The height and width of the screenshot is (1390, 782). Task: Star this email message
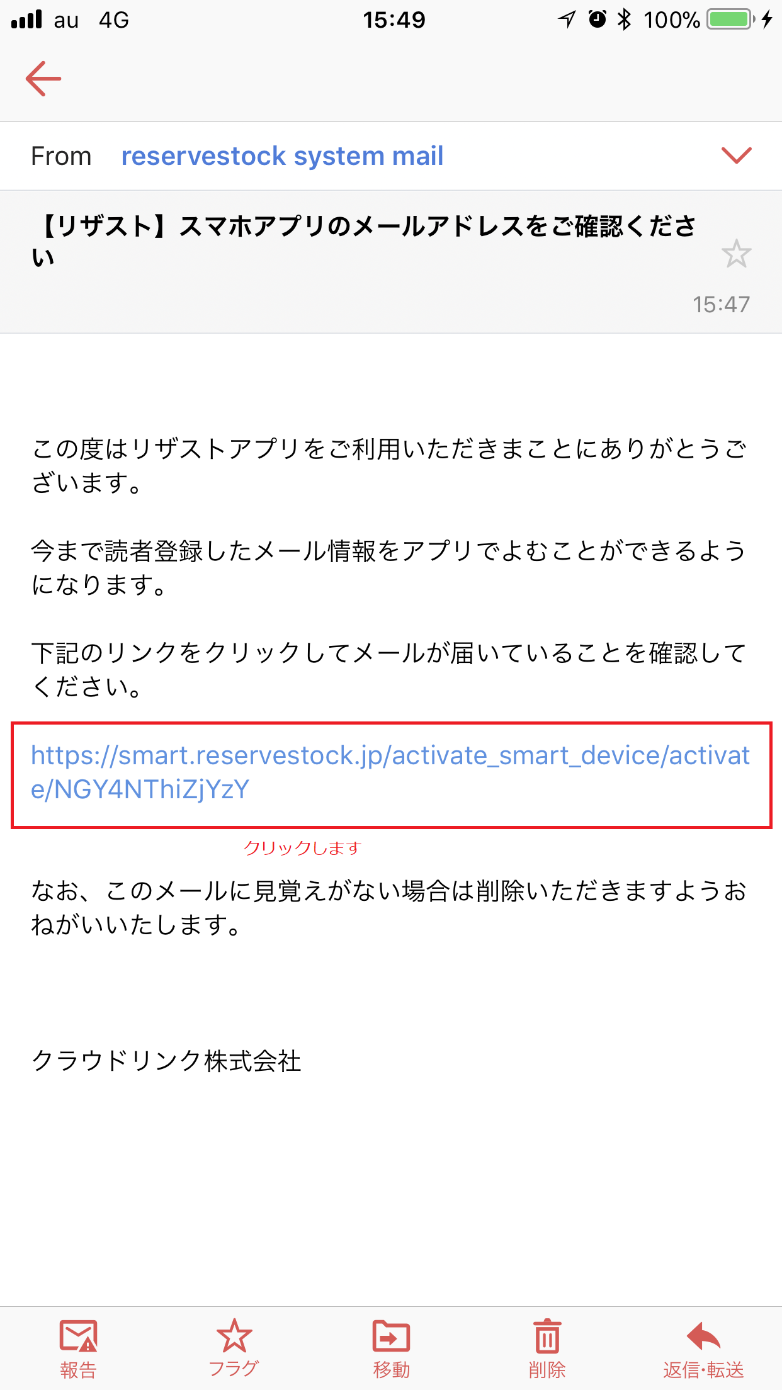(736, 254)
